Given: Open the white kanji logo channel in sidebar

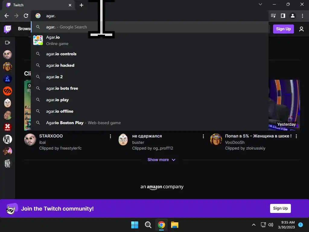Looking at the screenshot, I should coord(8,139).
